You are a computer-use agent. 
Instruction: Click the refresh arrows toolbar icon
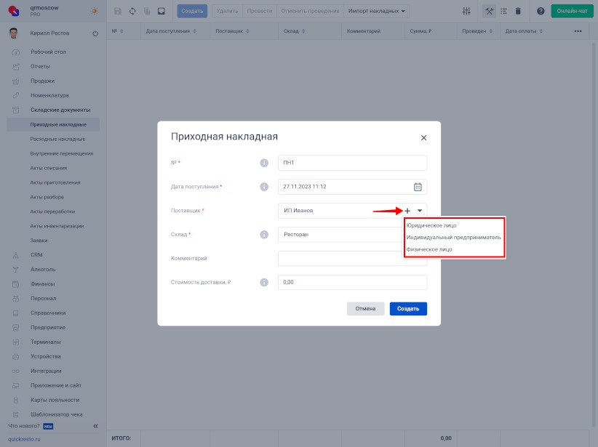(132, 11)
